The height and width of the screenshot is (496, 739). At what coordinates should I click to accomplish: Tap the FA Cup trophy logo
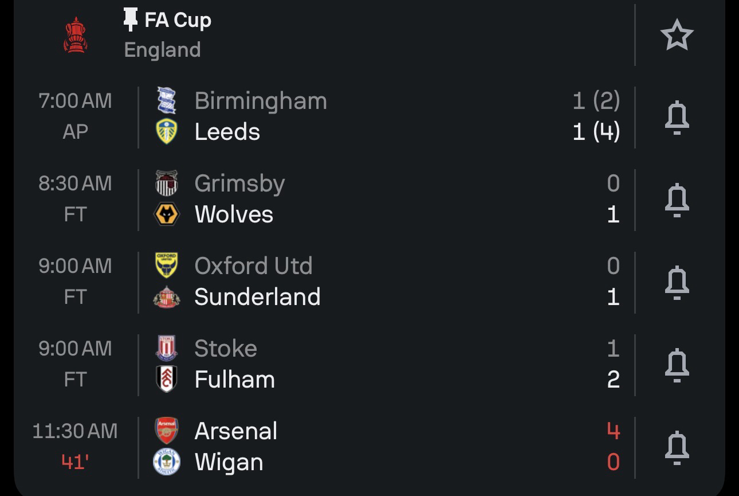click(x=75, y=35)
